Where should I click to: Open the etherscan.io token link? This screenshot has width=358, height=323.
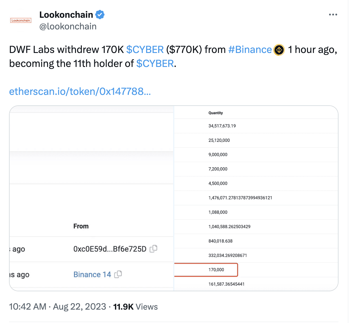click(x=80, y=91)
